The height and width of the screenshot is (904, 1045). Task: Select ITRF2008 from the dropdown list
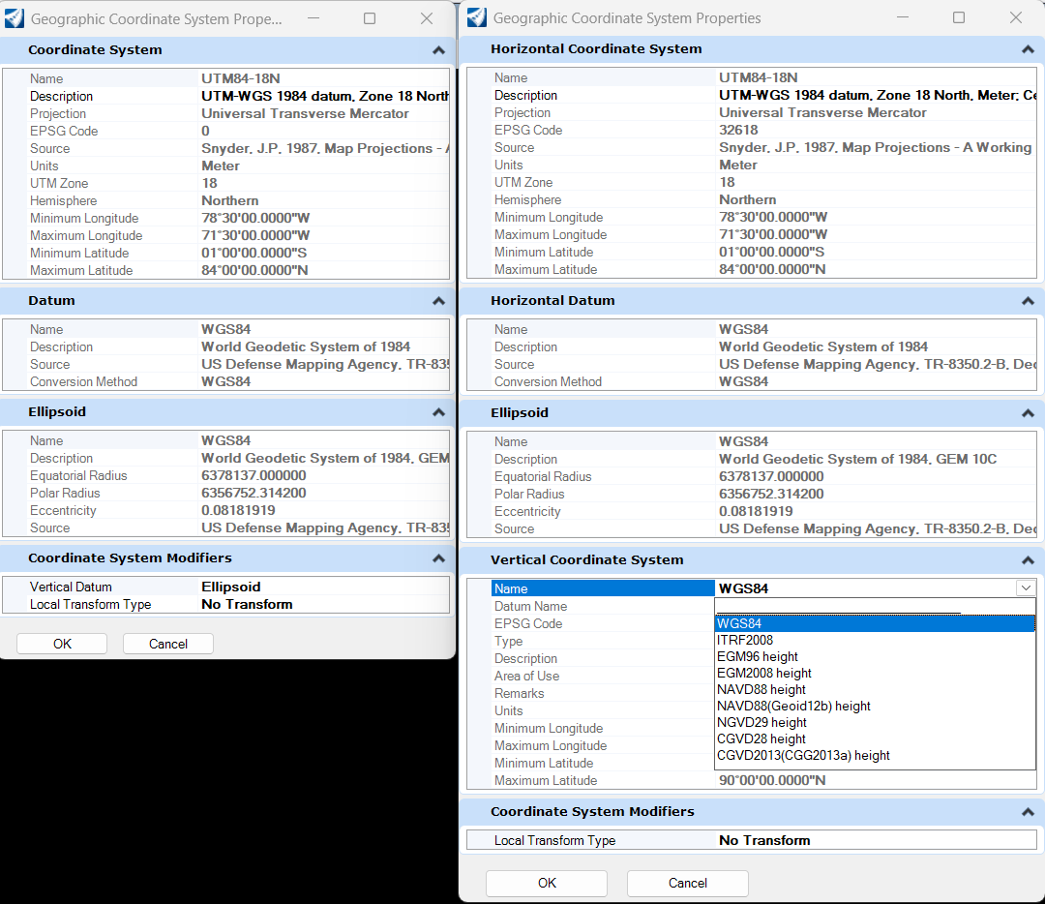pos(745,640)
